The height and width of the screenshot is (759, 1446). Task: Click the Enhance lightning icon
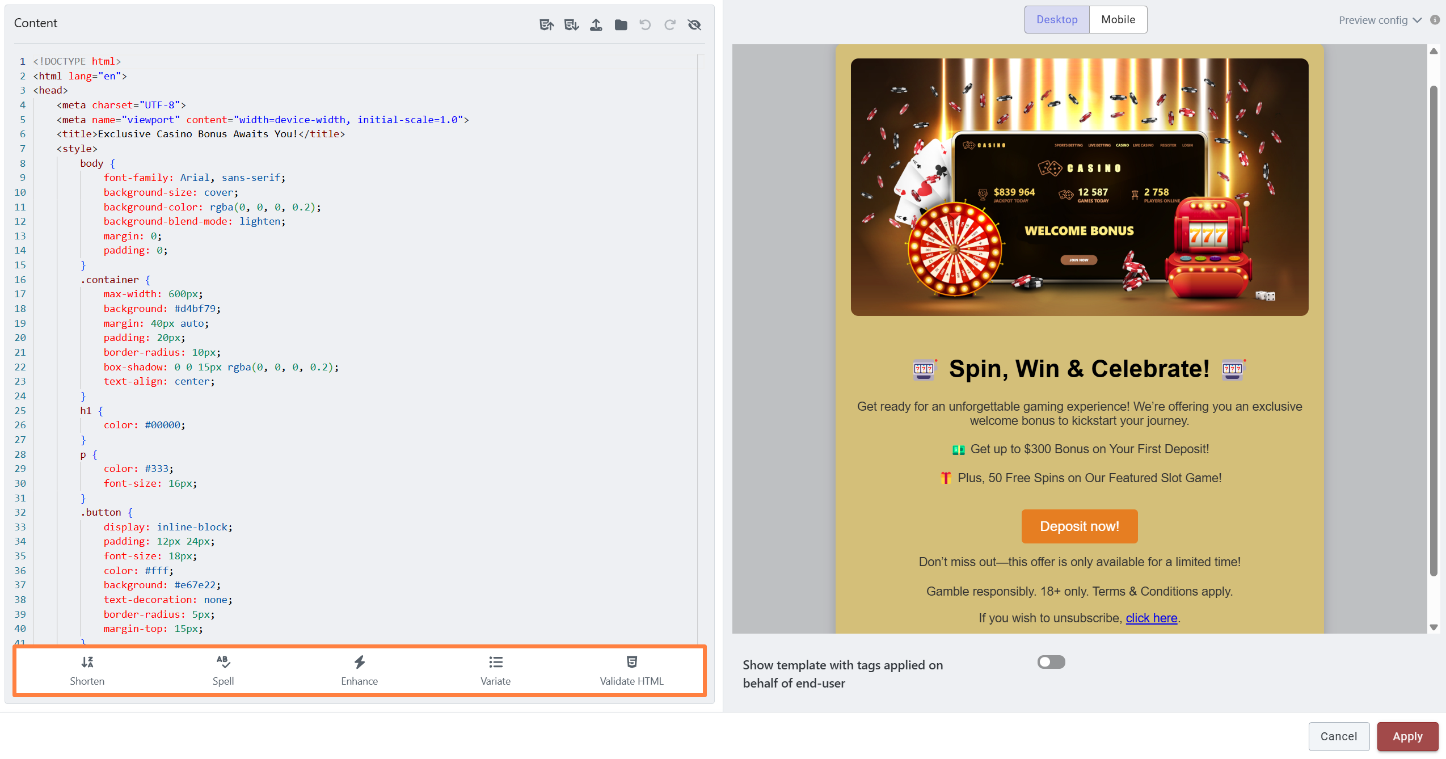pyautogui.click(x=360, y=662)
